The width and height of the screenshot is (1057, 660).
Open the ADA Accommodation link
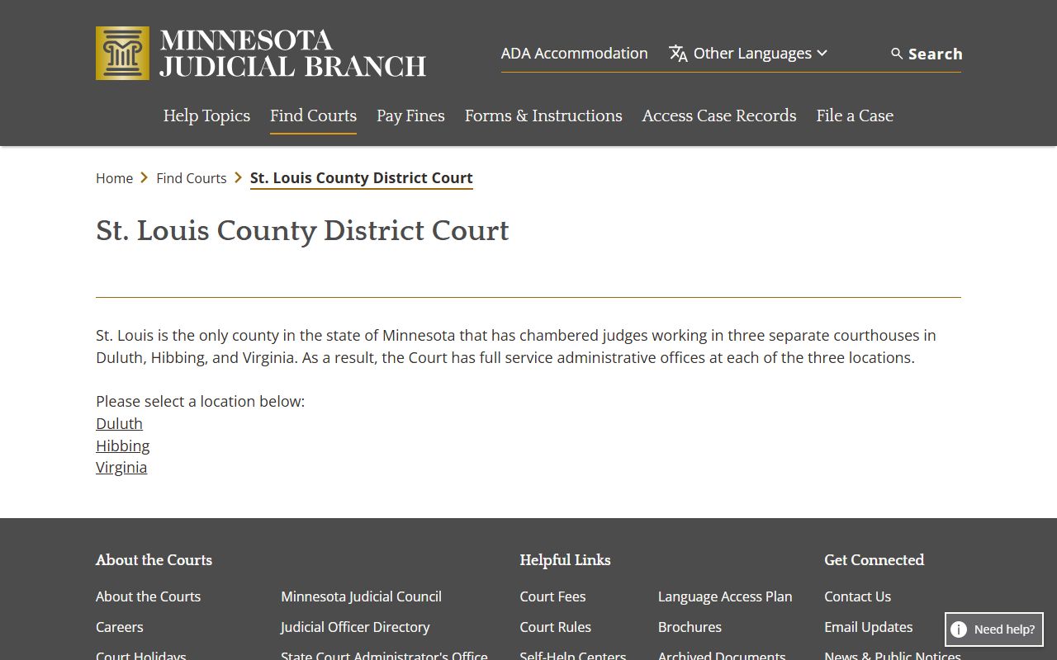[574, 53]
